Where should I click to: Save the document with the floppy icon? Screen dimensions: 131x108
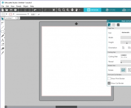pyautogui.click(x=11, y=10)
